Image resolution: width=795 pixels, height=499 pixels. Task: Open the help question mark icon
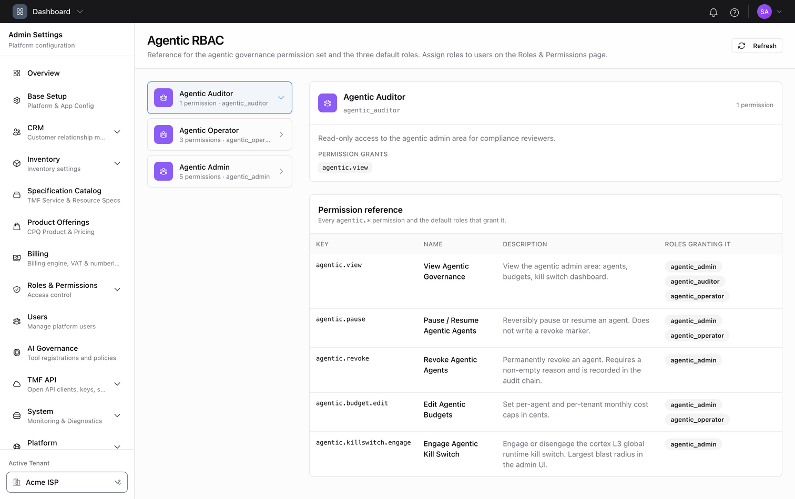(735, 12)
